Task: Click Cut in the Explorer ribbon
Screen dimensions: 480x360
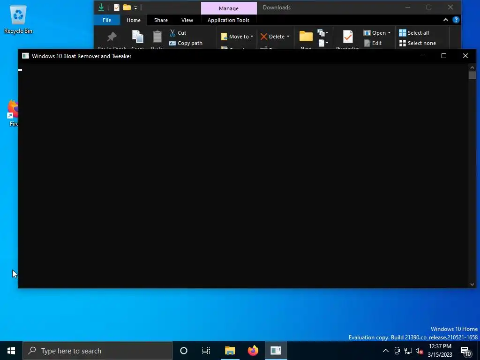Action: click(178, 33)
